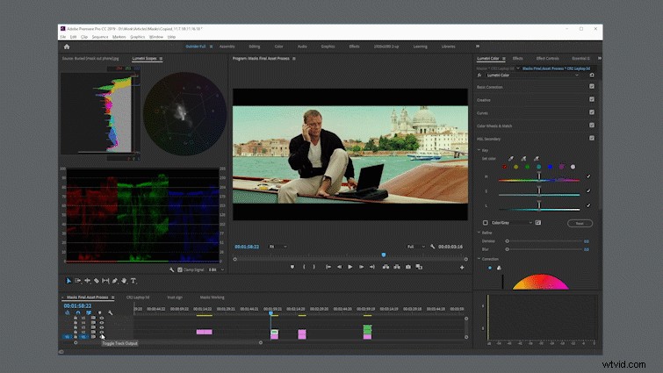Click the Reset button in HSL Secondary

point(580,223)
